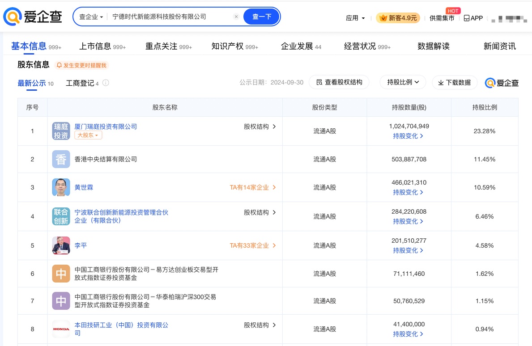View 持股变化 for 黄世霖 row
The width and height of the screenshot is (532, 346).
tap(408, 192)
